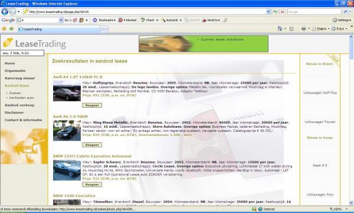The width and height of the screenshot is (354, 213).
Task: Click the red Stop loading icon
Action: (x=282, y=12)
